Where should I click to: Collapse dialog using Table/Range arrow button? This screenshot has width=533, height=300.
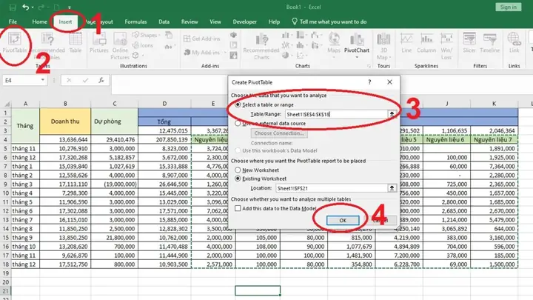click(x=392, y=114)
